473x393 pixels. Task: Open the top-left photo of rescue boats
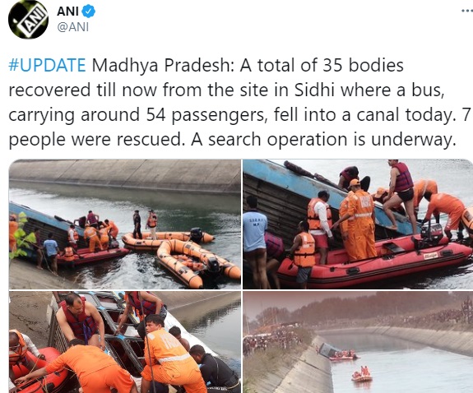(x=125, y=224)
